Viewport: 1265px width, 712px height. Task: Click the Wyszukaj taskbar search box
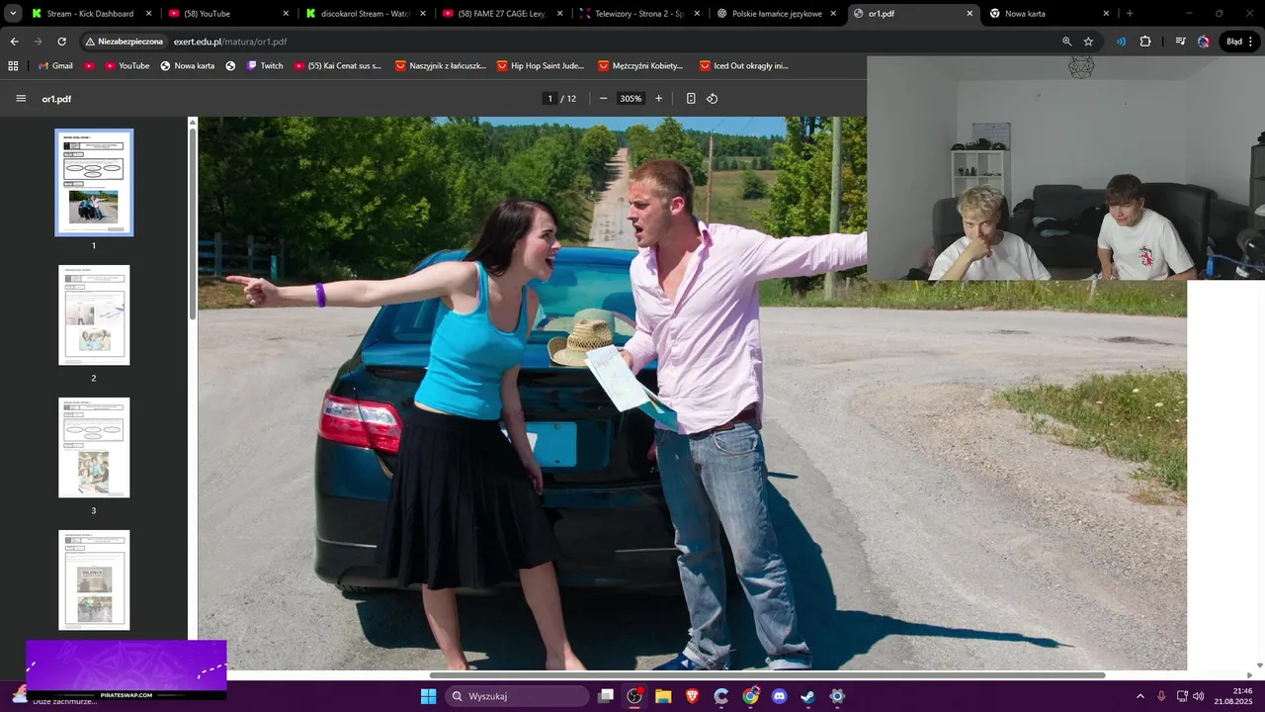point(515,696)
